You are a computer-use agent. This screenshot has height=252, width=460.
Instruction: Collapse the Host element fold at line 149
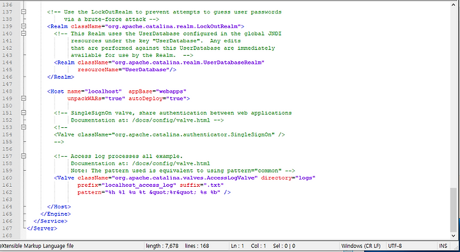coord(24,98)
